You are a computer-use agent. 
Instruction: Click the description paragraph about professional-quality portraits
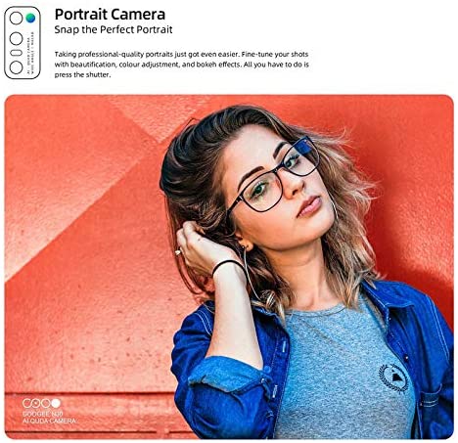[182, 65]
